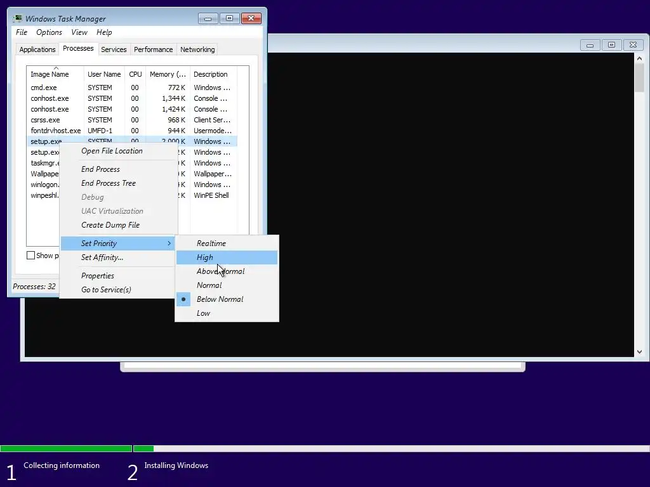Choose Create Dump File
This screenshot has width=650, height=487.
119,225
